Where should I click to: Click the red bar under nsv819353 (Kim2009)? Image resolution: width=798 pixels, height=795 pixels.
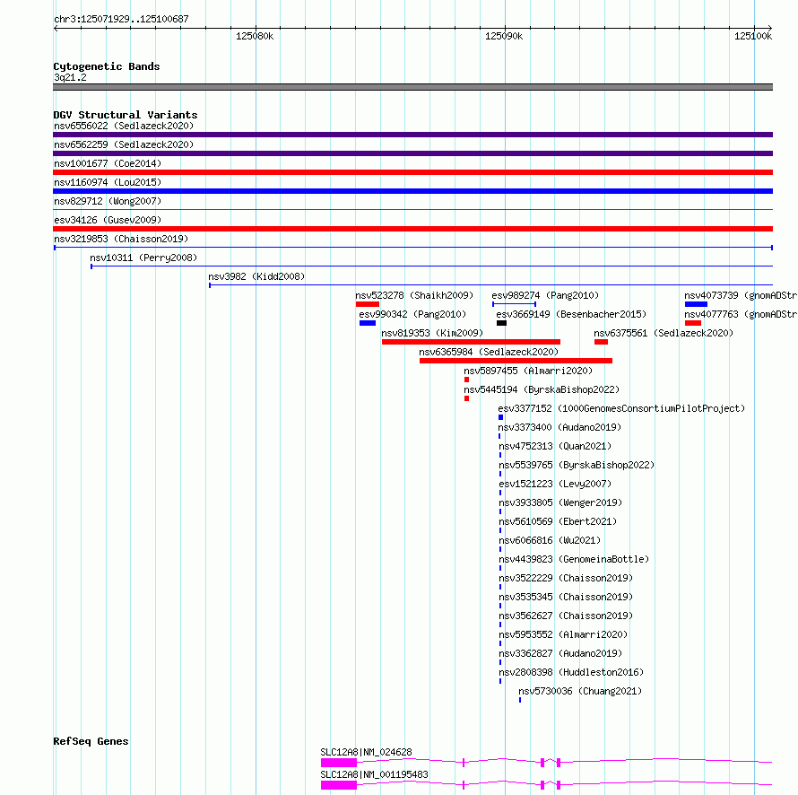pyautogui.click(x=471, y=342)
